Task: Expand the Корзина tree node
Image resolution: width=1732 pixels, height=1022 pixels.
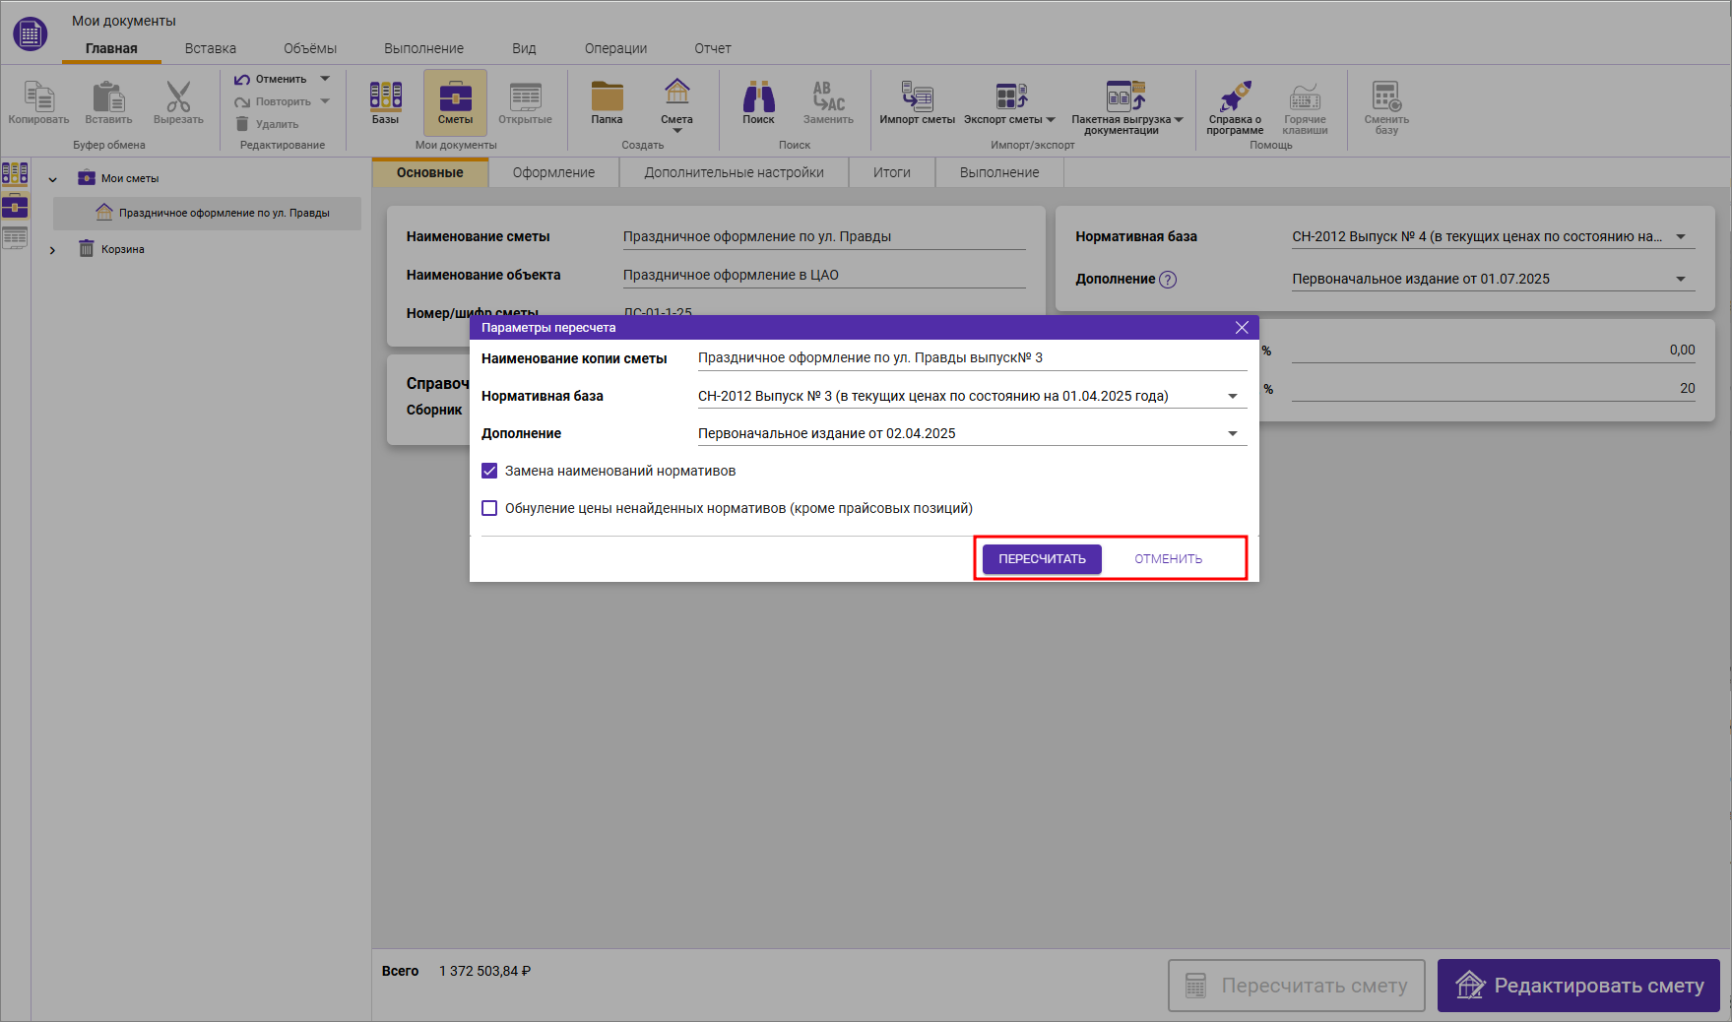Action: 53,250
